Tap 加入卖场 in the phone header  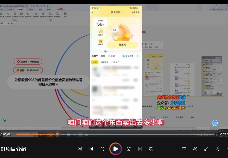pyautogui.click(x=136, y=12)
